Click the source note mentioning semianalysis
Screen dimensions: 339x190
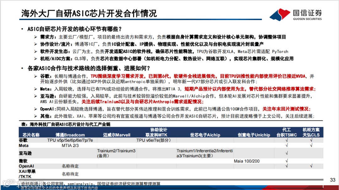91,184
